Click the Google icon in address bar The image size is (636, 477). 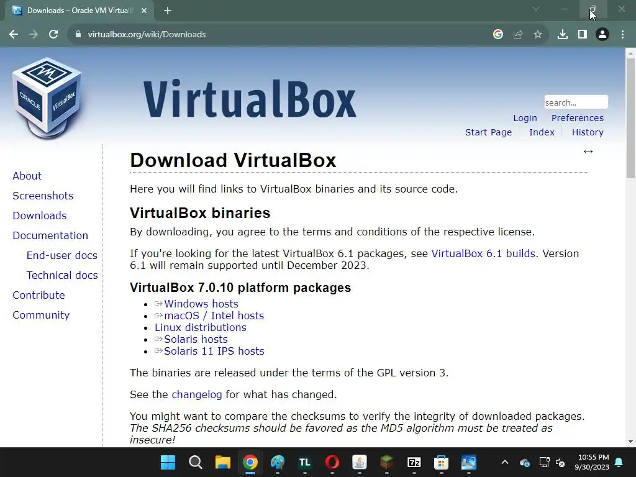(498, 35)
